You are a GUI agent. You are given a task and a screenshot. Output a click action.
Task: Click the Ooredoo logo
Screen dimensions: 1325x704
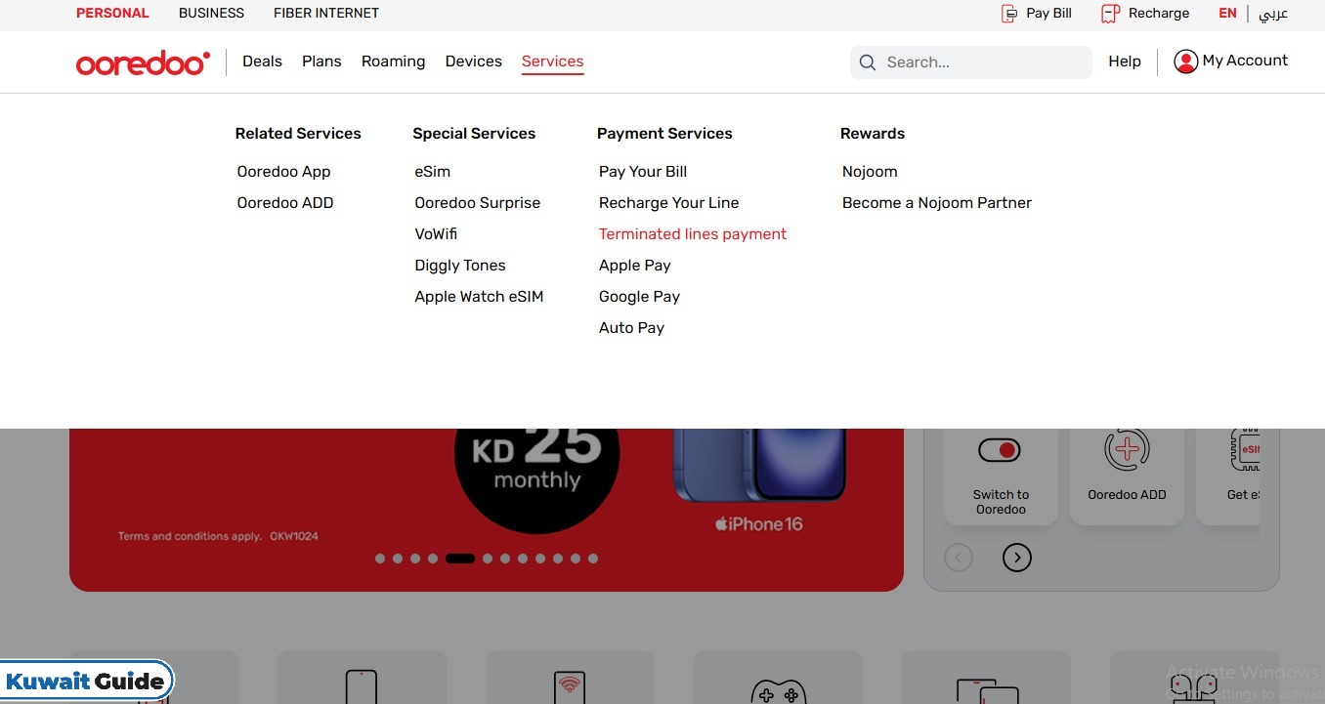[143, 62]
